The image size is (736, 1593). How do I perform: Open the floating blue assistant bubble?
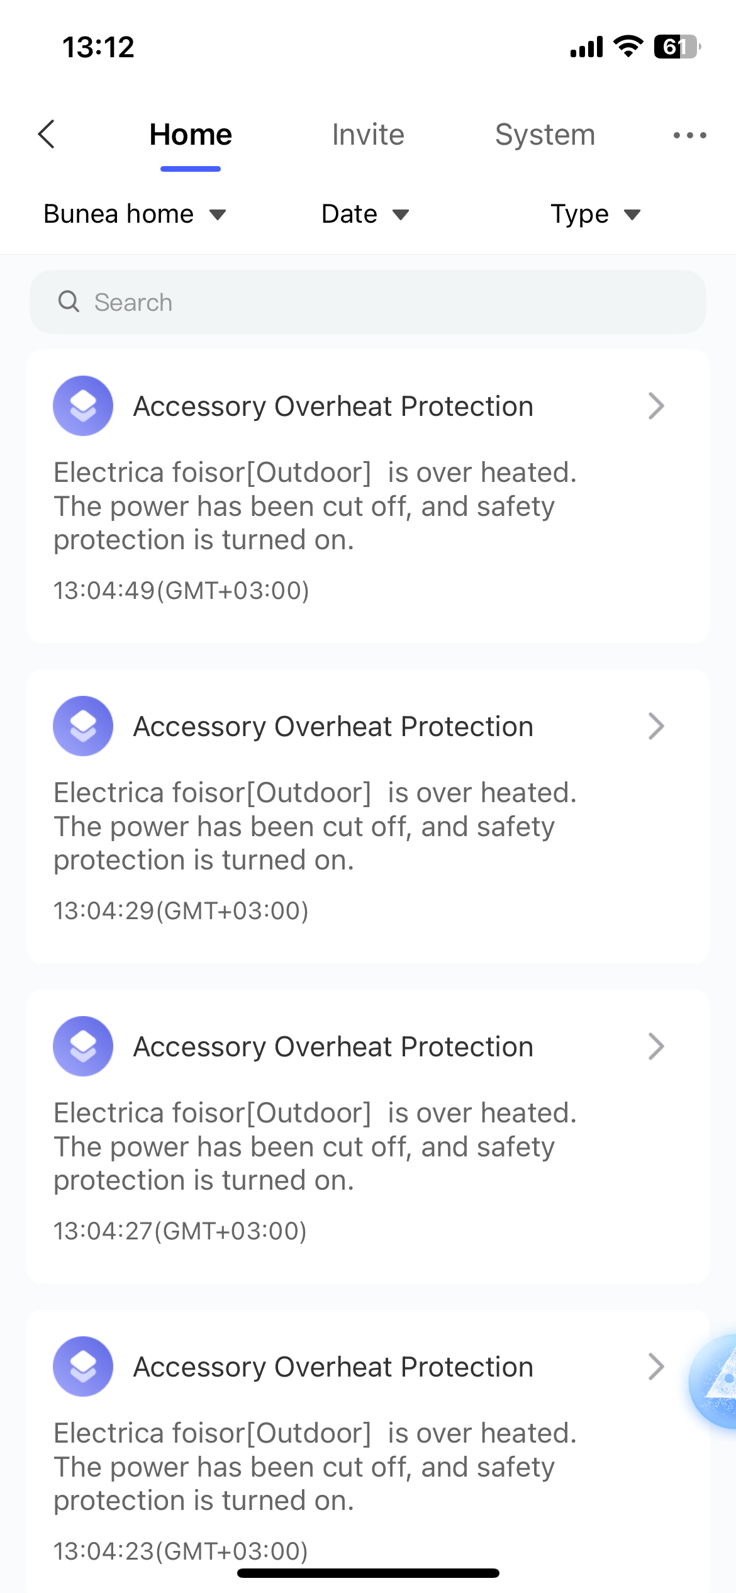click(x=716, y=1381)
